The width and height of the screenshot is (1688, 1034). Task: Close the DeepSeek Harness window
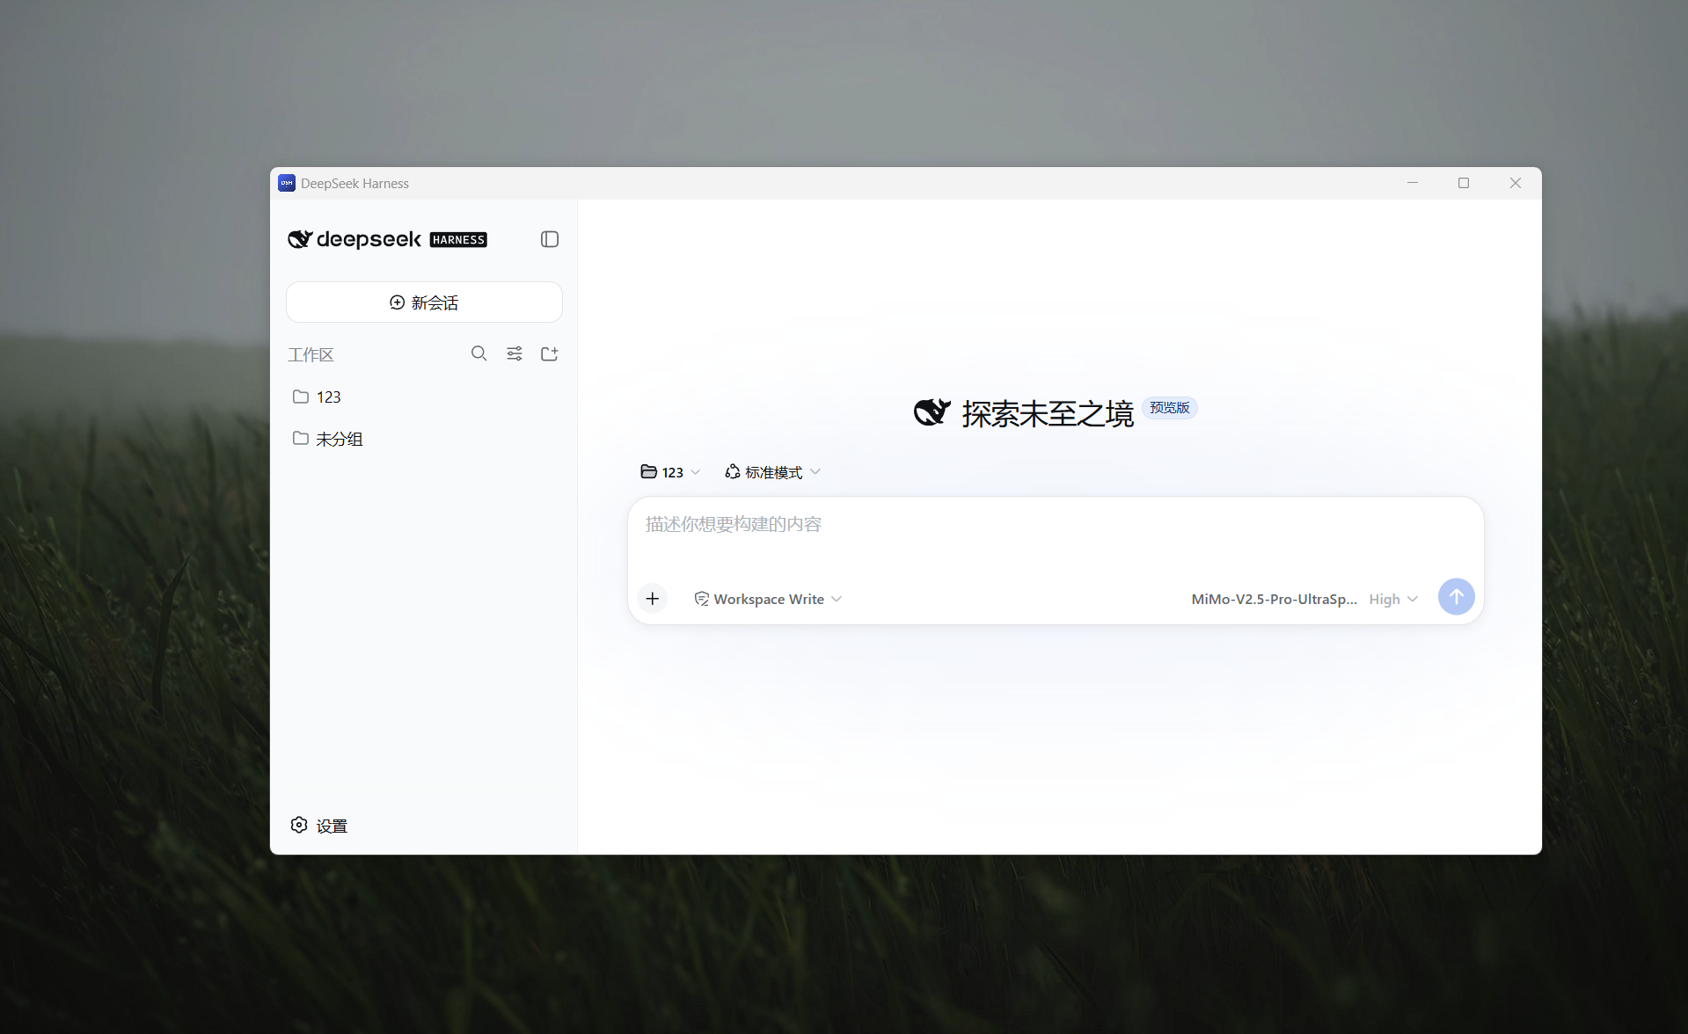coord(1516,183)
